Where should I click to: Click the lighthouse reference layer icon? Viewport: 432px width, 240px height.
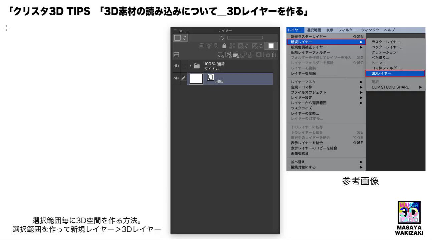[x=209, y=46]
